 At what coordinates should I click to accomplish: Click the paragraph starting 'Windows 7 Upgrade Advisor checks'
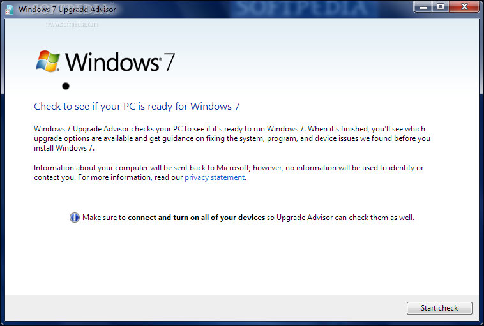232,138
